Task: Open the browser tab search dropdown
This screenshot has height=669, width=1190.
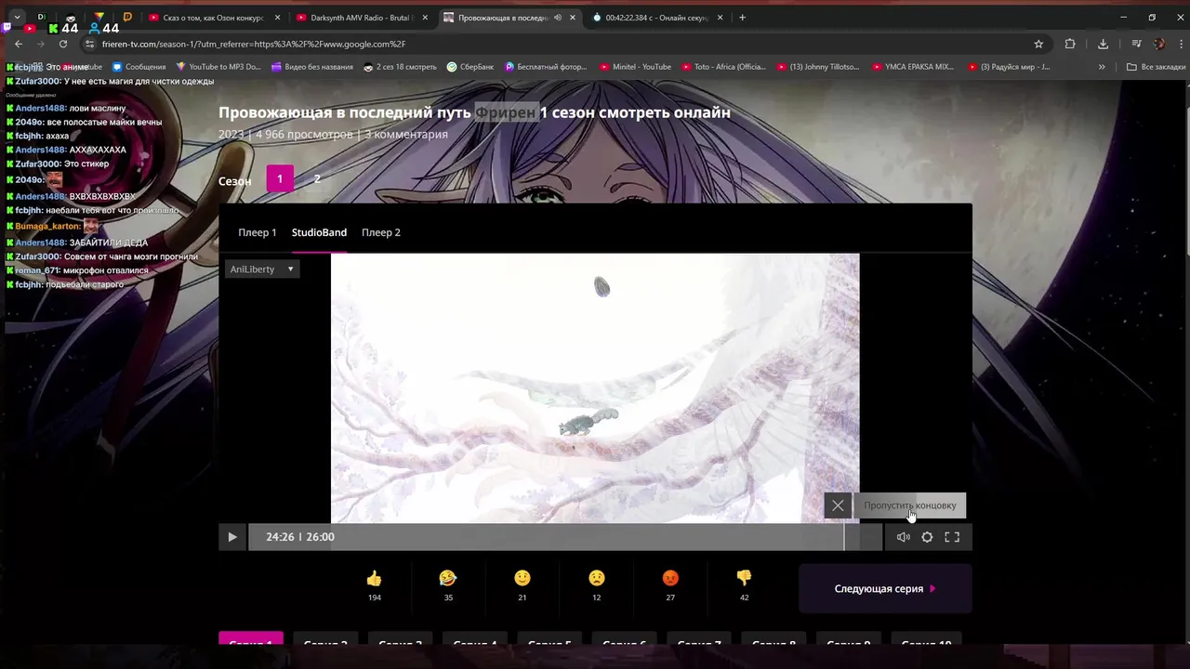Action: click(16, 18)
